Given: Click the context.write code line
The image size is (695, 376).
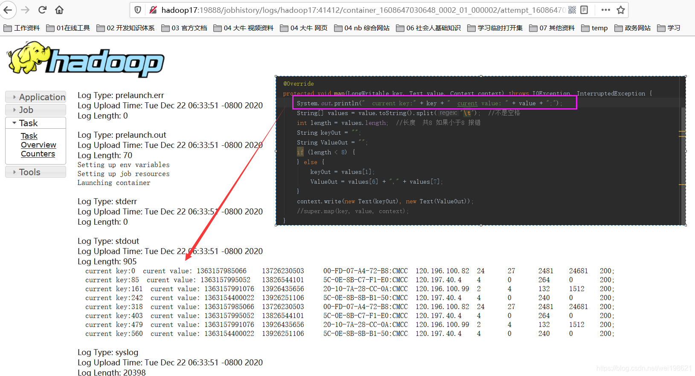Looking at the screenshot, I should pos(385,201).
